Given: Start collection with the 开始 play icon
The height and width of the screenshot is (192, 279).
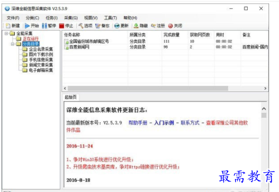Looking at the screenshot, I should tap(27, 26).
